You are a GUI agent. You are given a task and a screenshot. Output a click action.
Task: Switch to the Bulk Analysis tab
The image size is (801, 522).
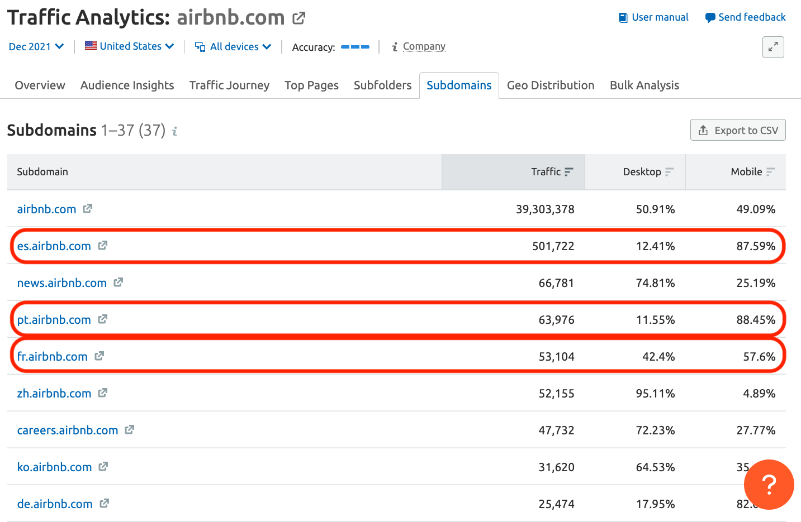click(x=644, y=85)
